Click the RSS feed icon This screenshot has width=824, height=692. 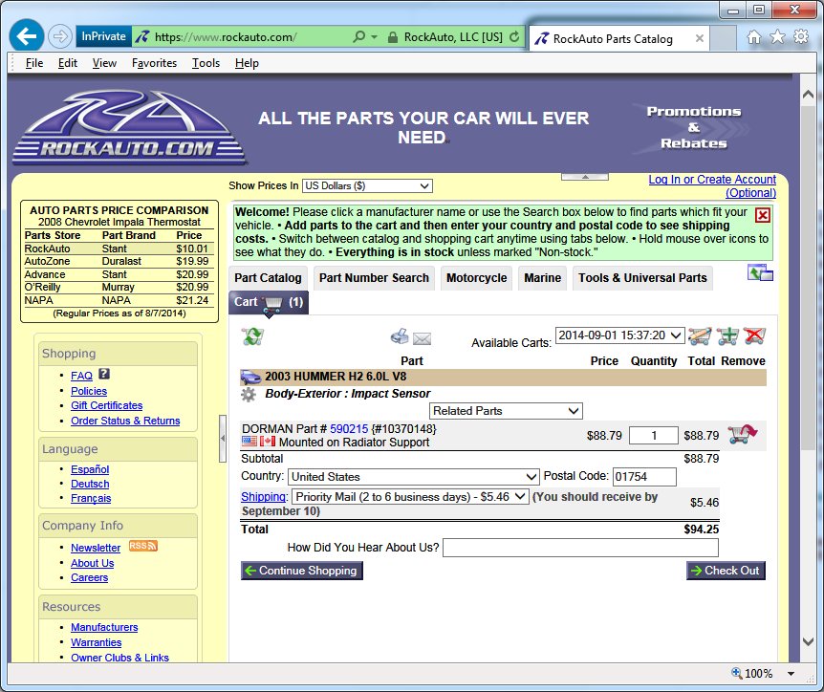tap(143, 546)
